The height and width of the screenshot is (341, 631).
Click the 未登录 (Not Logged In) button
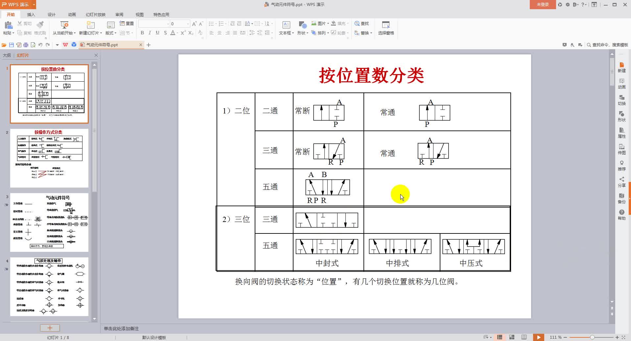(x=543, y=5)
